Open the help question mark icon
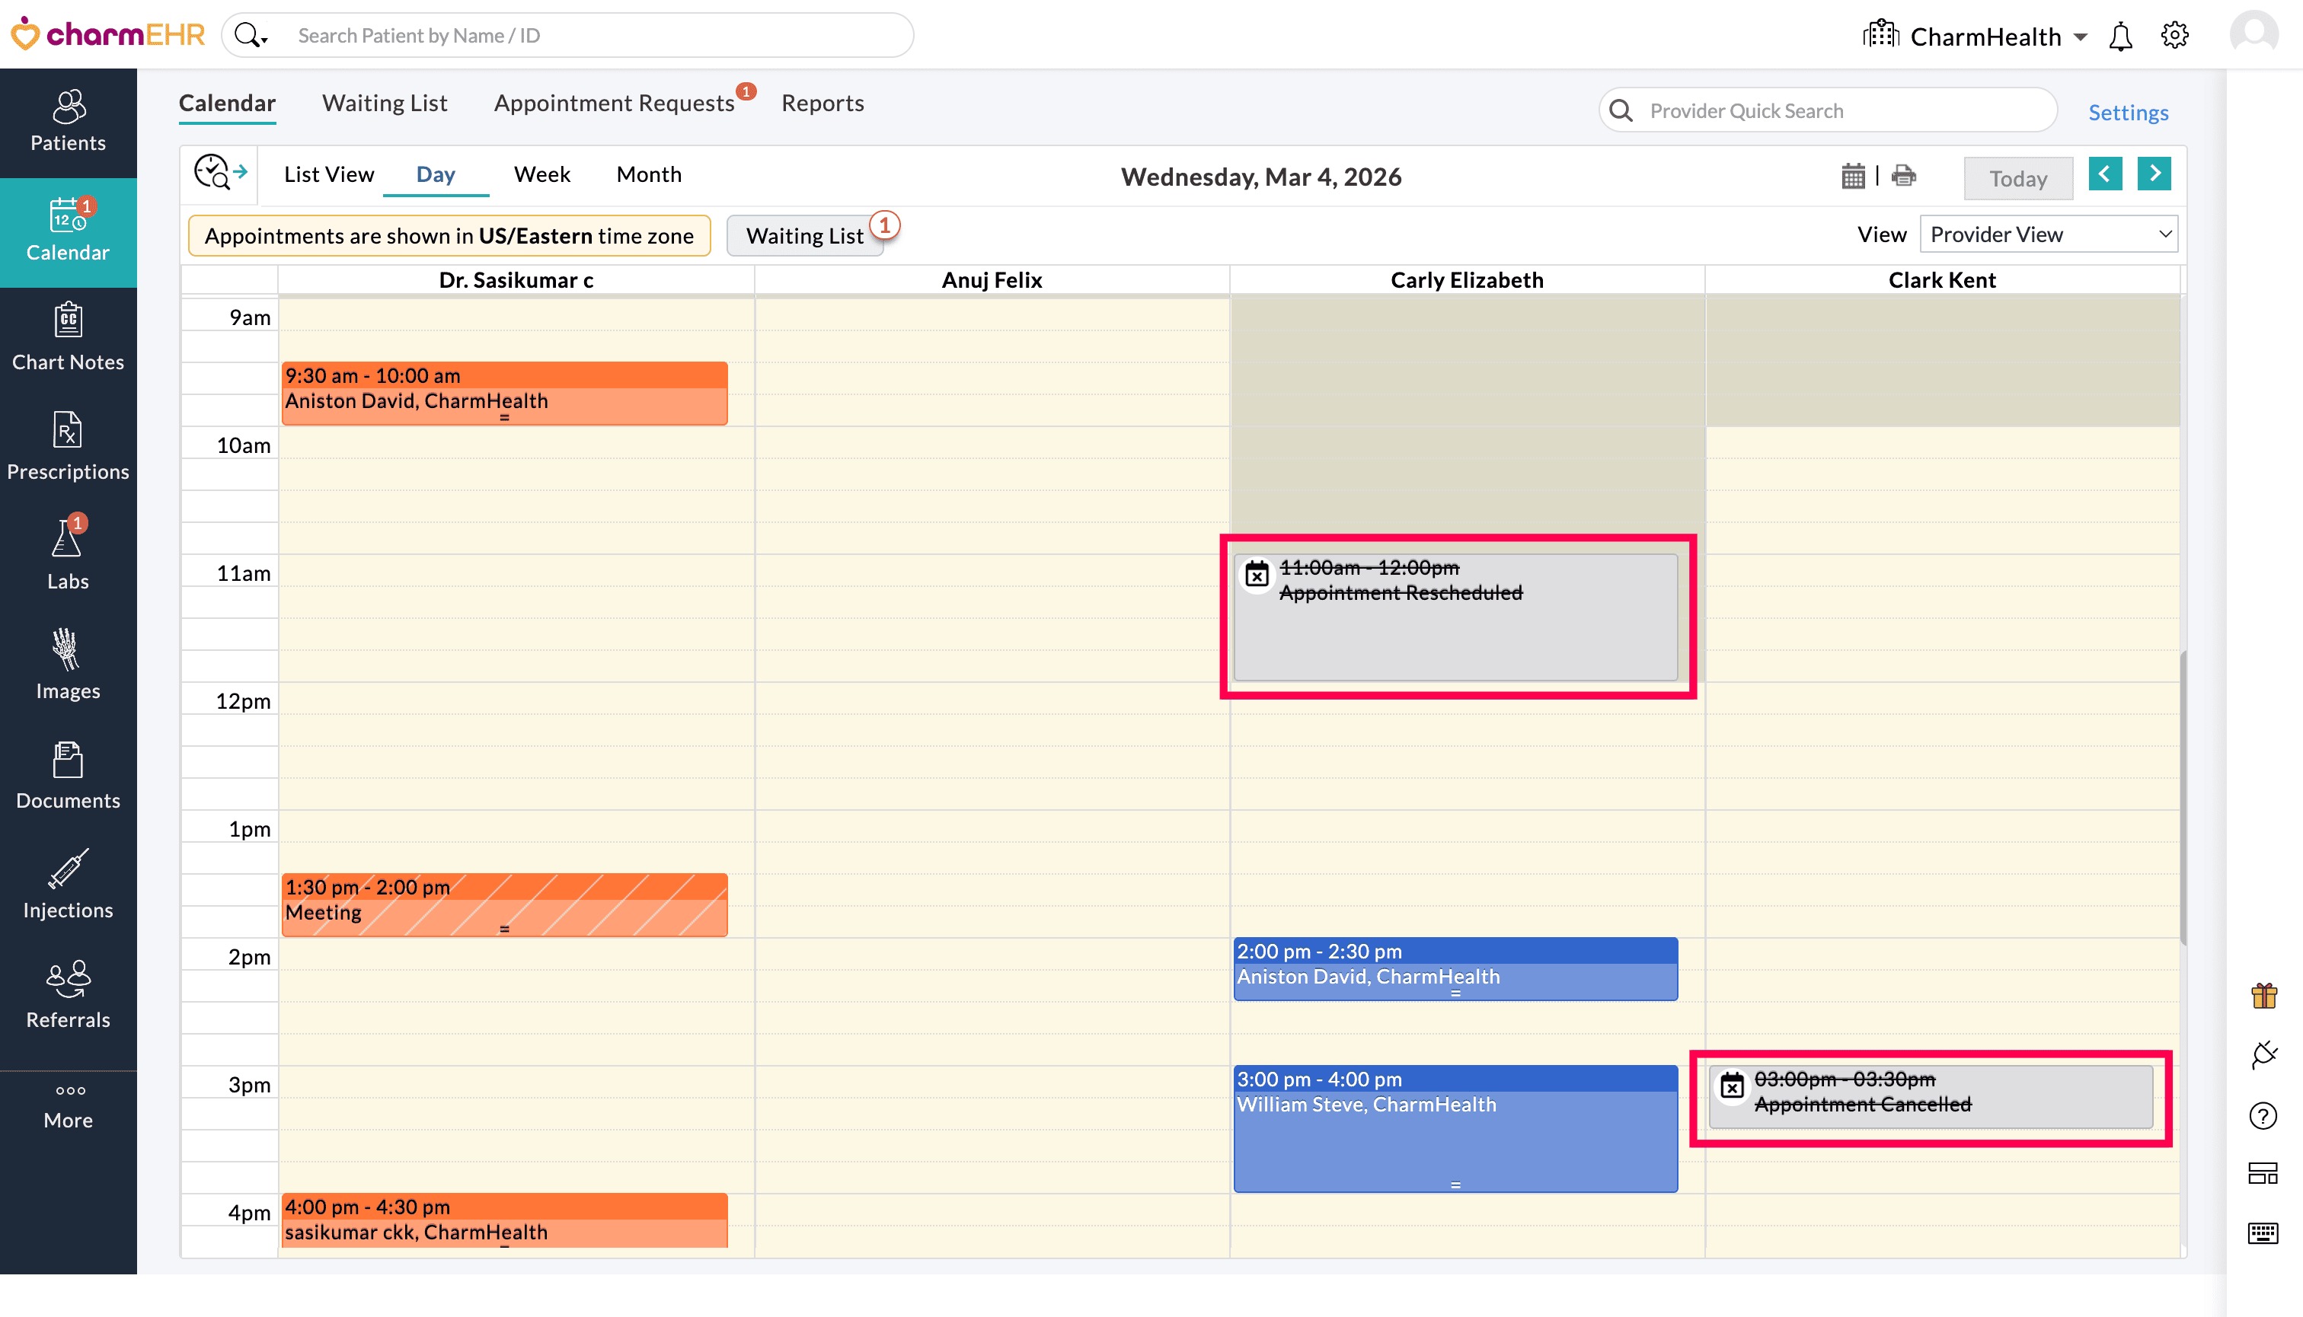 [x=2263, y=1116]
